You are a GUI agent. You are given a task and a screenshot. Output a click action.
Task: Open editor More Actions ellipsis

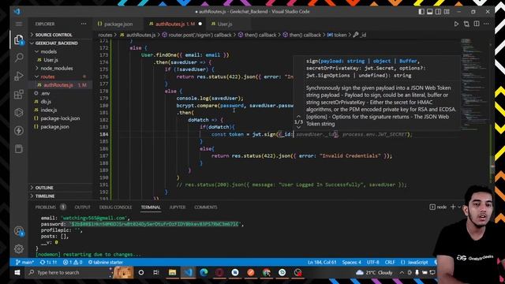486,24
